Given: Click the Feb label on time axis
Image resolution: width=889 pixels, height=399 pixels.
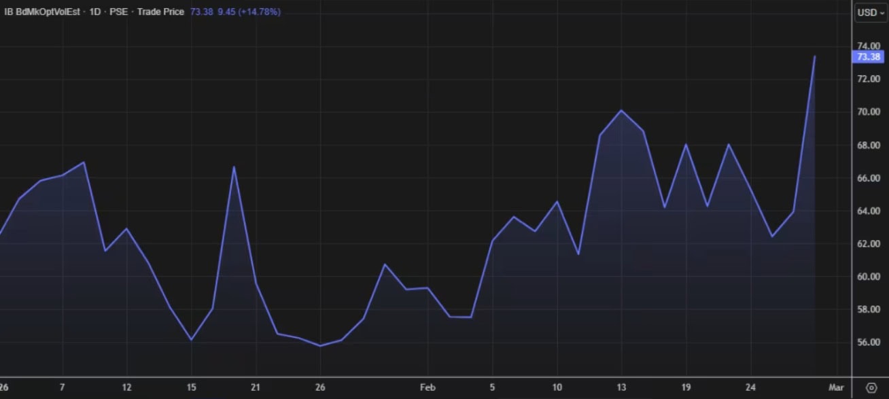Looking at the screenshot, I should point(427,387).
